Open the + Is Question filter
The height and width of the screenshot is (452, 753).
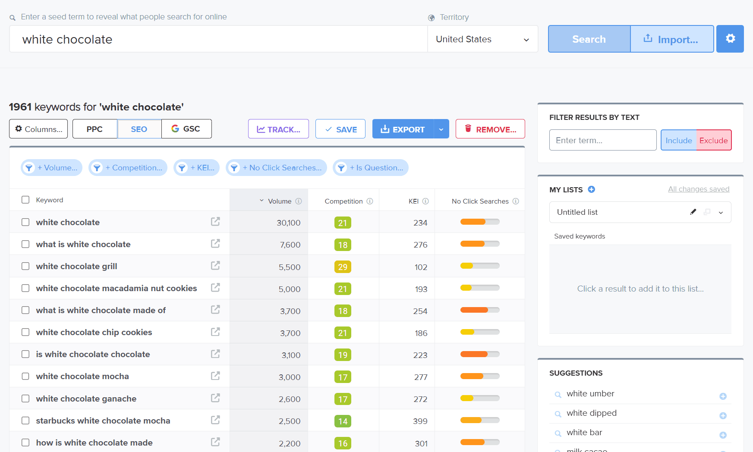pos(371,168)
